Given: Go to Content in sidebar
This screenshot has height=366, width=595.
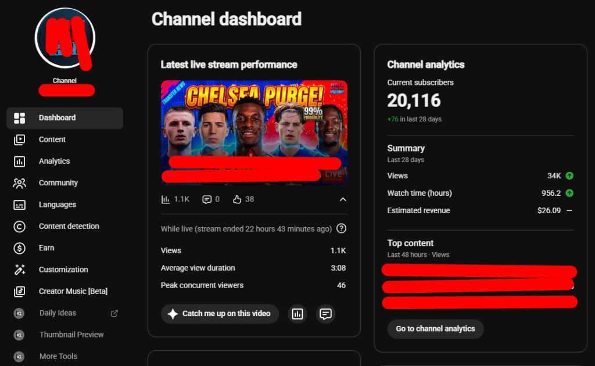Looking at the screenshot, I should point(65,139).
